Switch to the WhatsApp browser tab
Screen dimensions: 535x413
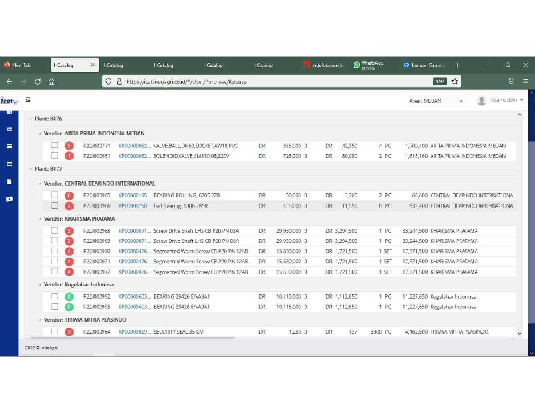click(369, 65)
